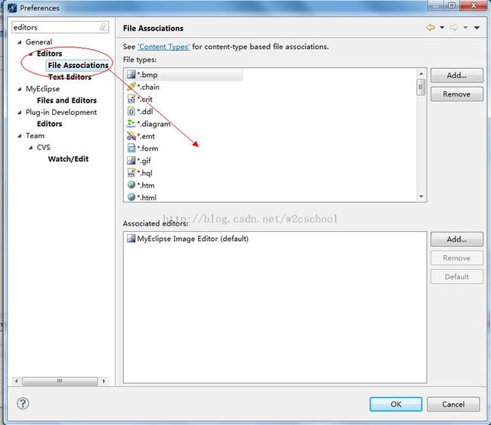This screenshot has height=425, width=491.
Task: Collapse the Team tree node
Action: point(20,136)
